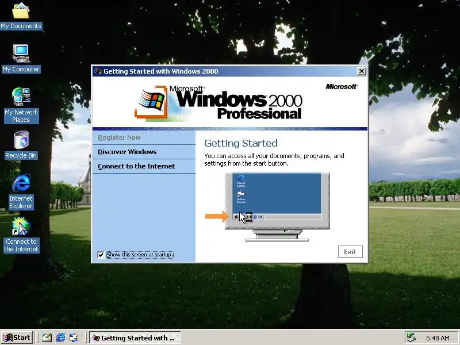The width and height of the screenshot is (460, 345).
Task: Click the Getting Started taskbar button
Action: coord(135,338)
